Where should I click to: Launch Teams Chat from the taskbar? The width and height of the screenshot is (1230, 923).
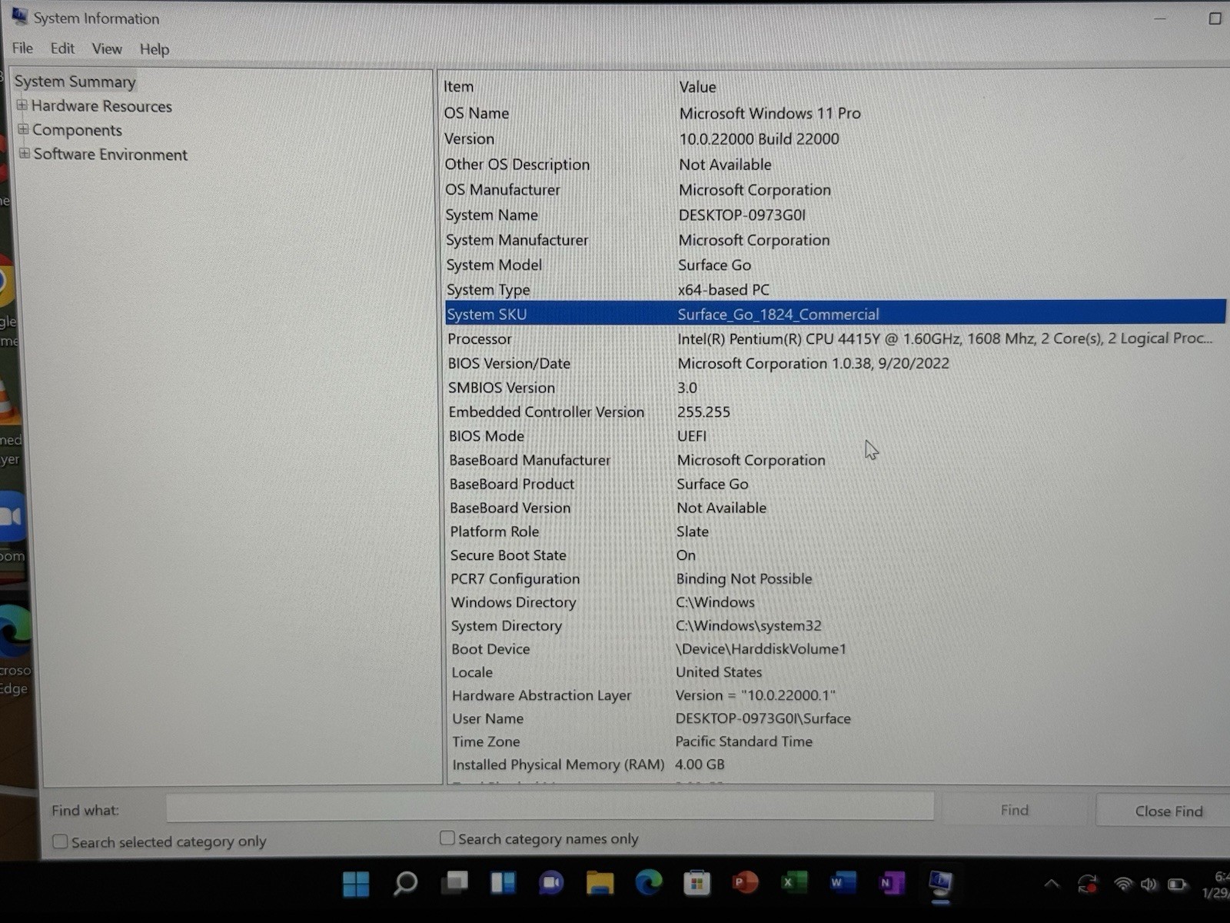(551, 882)
